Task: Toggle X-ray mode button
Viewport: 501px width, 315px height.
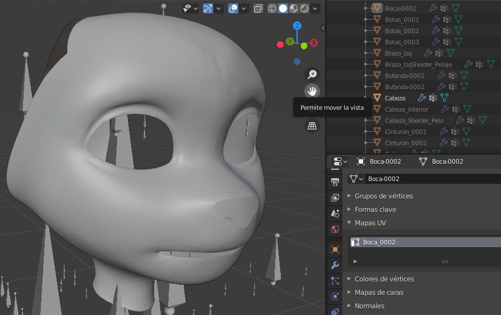Action: pos(258,8)
